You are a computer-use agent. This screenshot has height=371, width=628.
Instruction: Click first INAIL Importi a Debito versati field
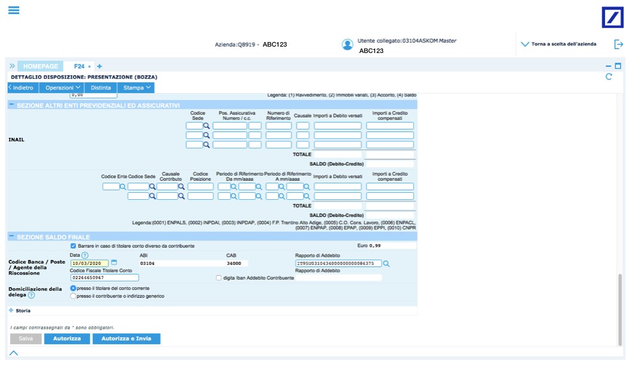[x=338, y=126]
